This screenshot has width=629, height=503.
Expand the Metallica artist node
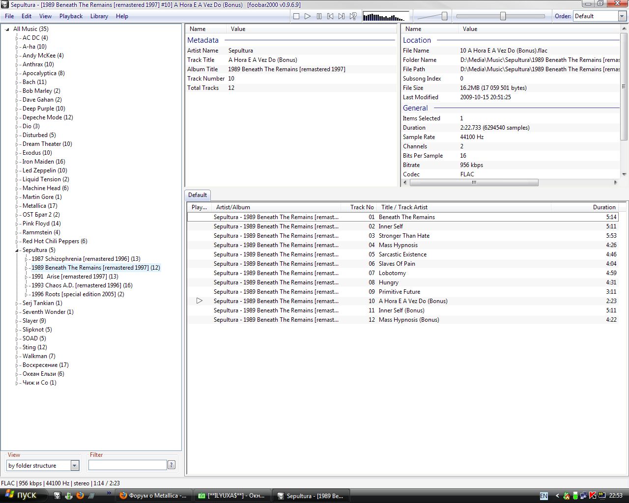17,206
